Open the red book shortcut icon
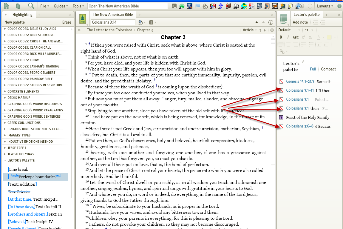Viewport: 343px width, 229px height. [228, 6]
